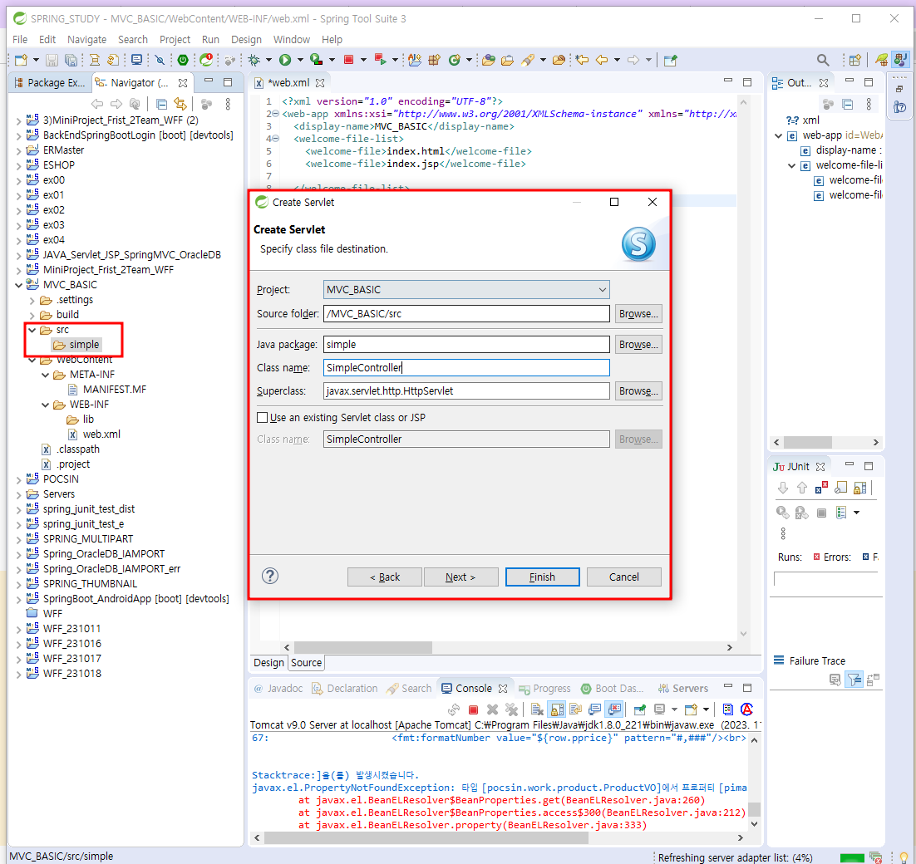Click the Debug bug icon in toolbar
The width and height of the screenshot is (916, 864).
tap(254, 60)
